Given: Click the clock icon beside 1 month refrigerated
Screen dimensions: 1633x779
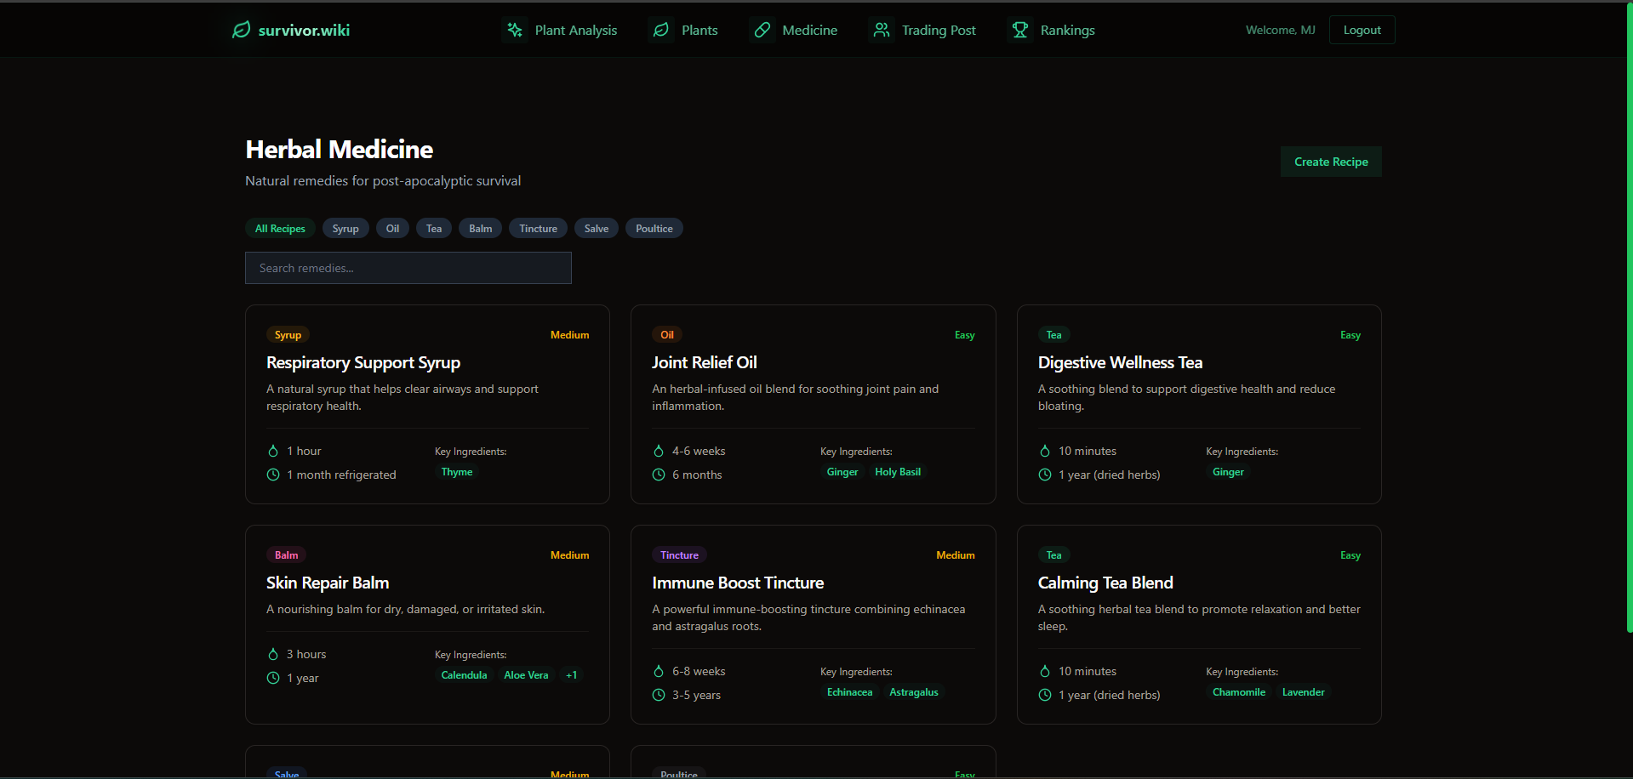Looking at the screenshot, I should click(273, 475).
